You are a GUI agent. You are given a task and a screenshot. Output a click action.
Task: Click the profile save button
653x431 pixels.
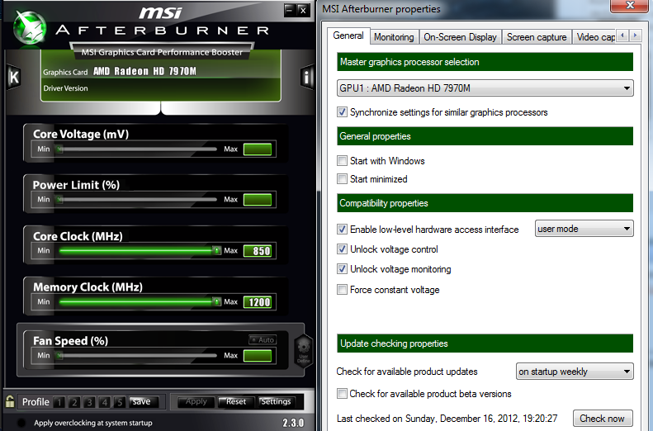coord(142,401)
